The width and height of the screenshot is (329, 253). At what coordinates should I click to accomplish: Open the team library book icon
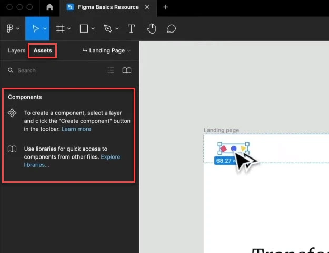[127, 70]
